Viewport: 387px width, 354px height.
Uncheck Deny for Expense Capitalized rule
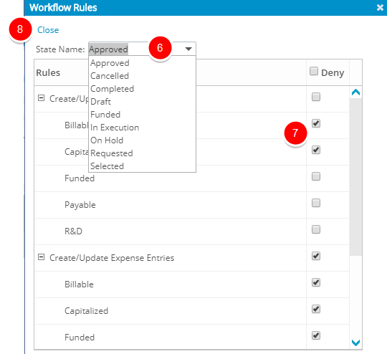pyautogui.click(x=316, y=309)
